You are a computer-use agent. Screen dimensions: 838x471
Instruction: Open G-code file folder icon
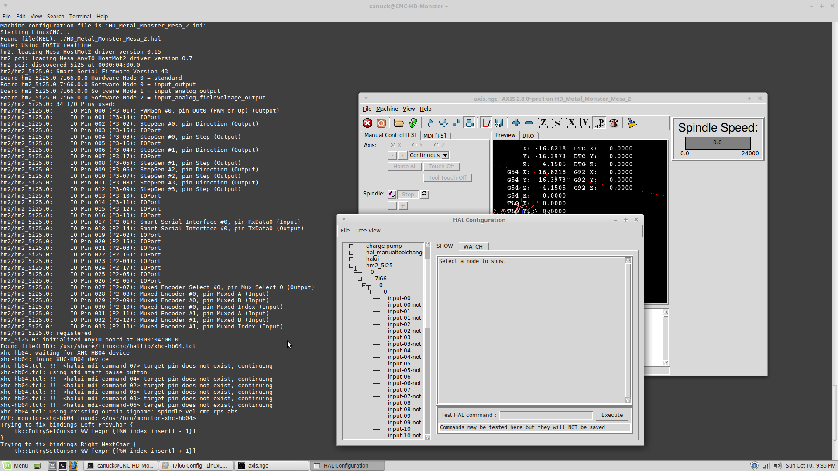coord(398,123)
